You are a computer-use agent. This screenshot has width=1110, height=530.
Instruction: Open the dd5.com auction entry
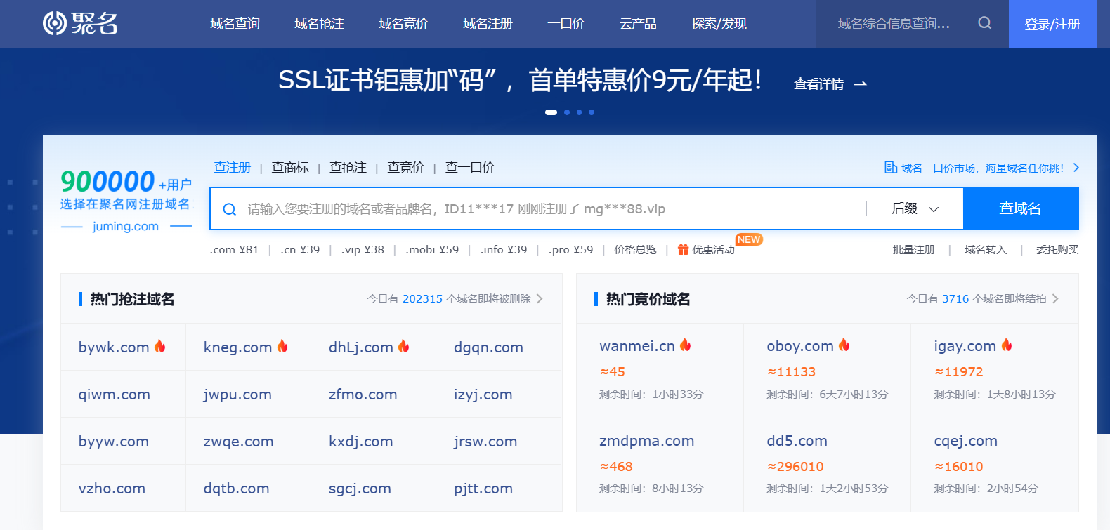(x=797, y=441)
